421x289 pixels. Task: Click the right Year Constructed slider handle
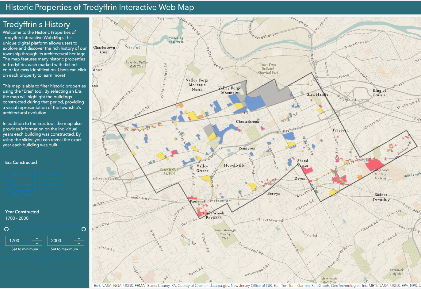pyautogui.click(x=83, y=229)
